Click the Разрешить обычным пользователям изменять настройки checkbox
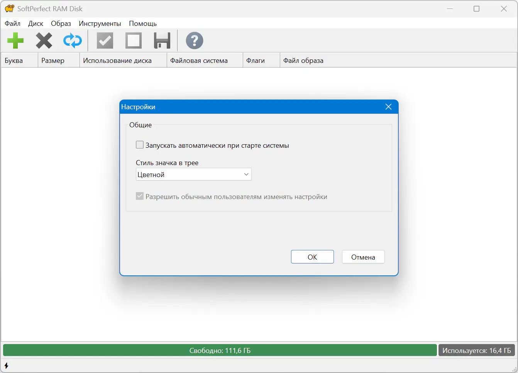 point(140,196)
